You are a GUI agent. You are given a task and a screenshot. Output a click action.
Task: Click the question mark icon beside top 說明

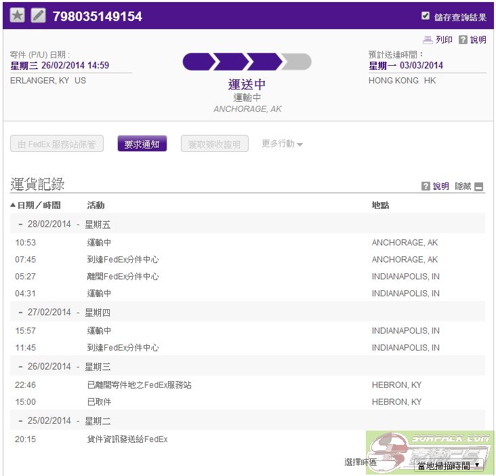(463, 40)
